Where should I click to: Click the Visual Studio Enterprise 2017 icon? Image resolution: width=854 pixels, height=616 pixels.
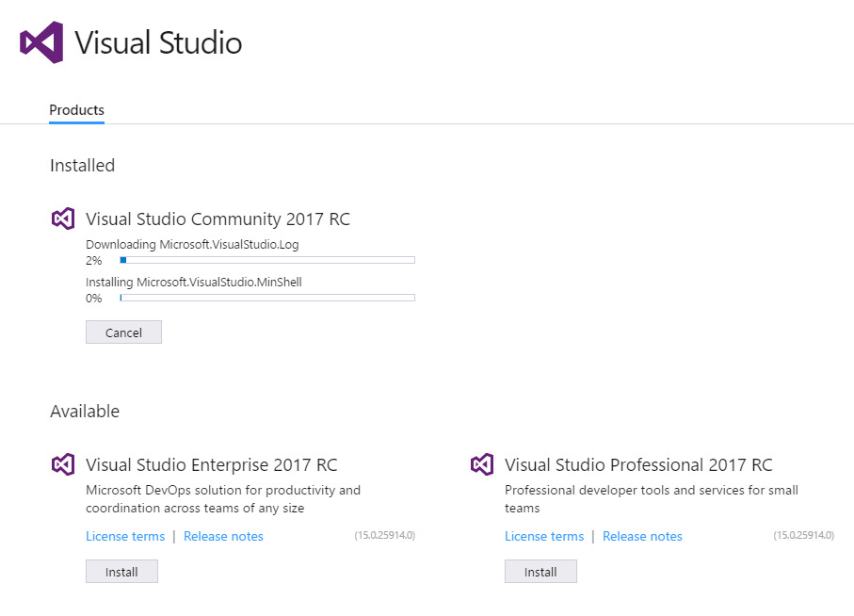(x=63, y=464)
